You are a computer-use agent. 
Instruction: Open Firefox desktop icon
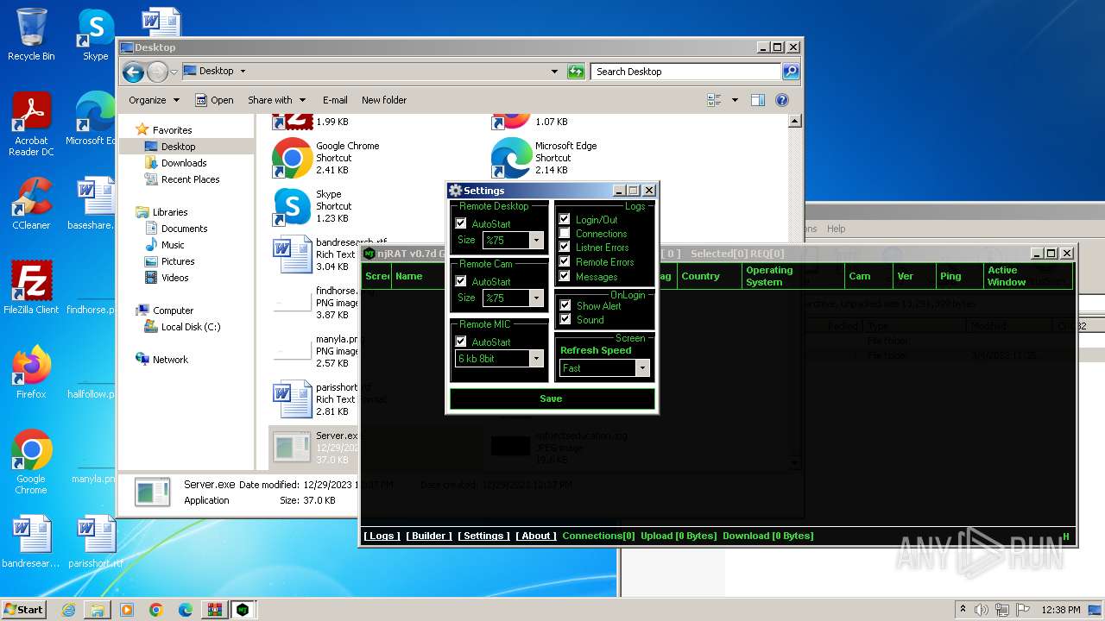click(x=31, y=373)
